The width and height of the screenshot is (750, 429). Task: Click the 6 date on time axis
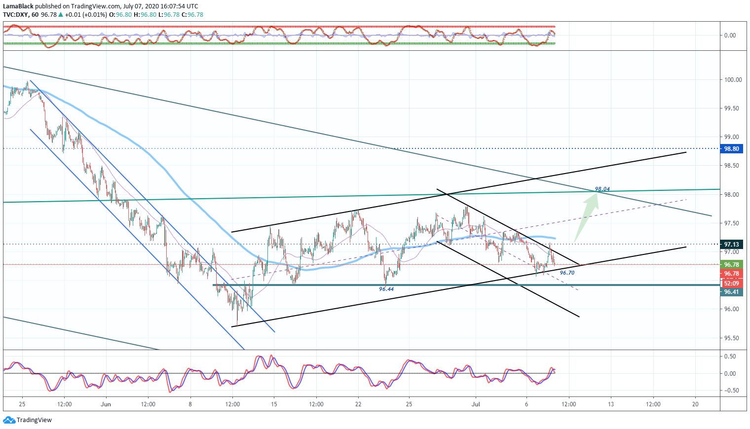point(526,404)
